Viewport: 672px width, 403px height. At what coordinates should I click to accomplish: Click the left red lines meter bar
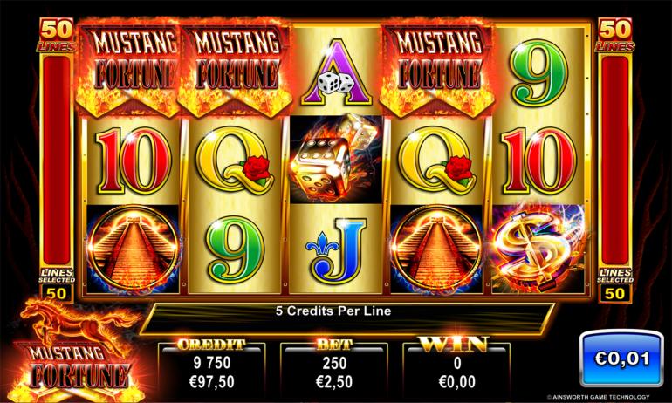57,161
